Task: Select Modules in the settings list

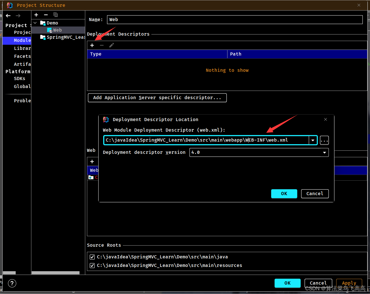Action: 17,40
